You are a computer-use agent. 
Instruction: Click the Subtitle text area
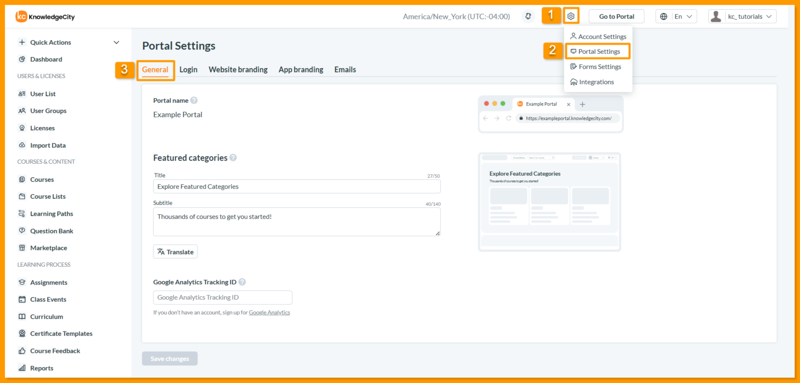tap(297, 222)
